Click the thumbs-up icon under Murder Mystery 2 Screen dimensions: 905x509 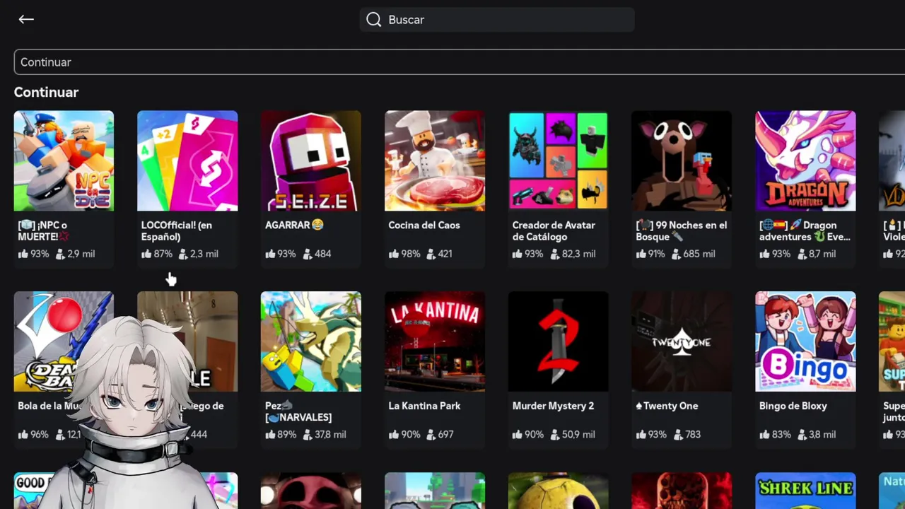(x=518, y=435)
